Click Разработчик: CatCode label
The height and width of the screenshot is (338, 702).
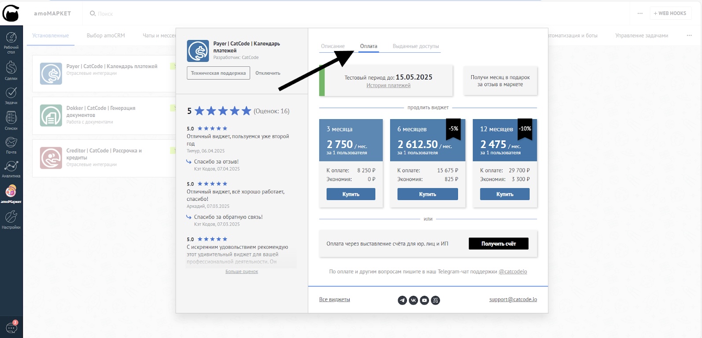pos(236,58)
